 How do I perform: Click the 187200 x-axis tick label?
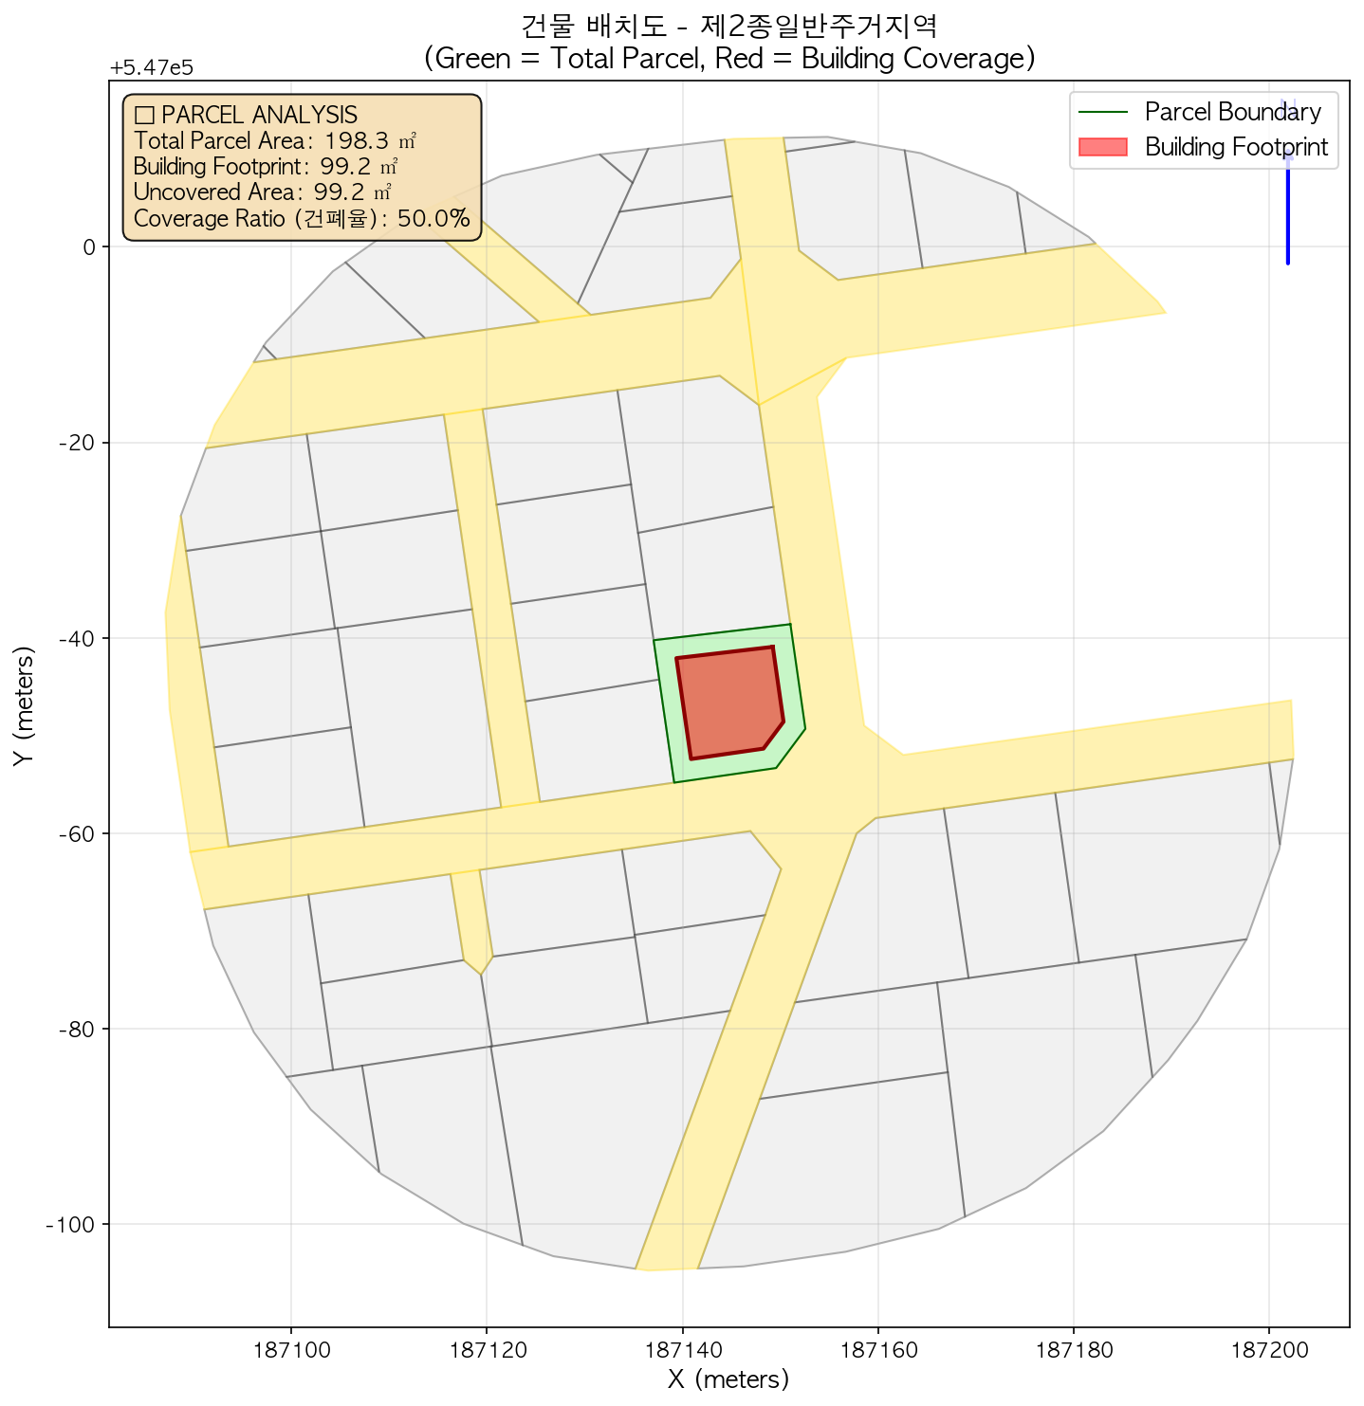pyautogui.click(x=1268, y=1346)
